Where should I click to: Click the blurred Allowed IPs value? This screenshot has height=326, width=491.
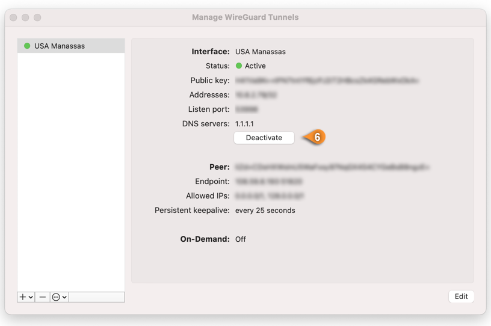270,196
